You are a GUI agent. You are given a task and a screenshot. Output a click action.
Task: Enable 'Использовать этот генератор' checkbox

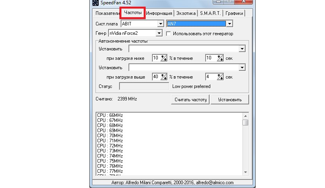coord(168,34)
